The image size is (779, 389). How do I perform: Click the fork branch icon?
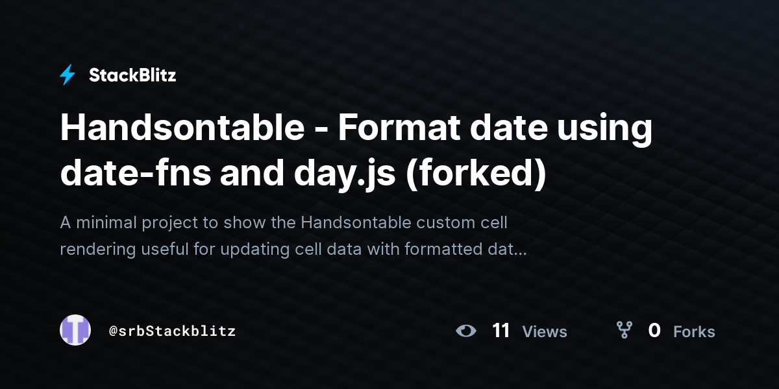pyautogui.click(x=624, y=330)
